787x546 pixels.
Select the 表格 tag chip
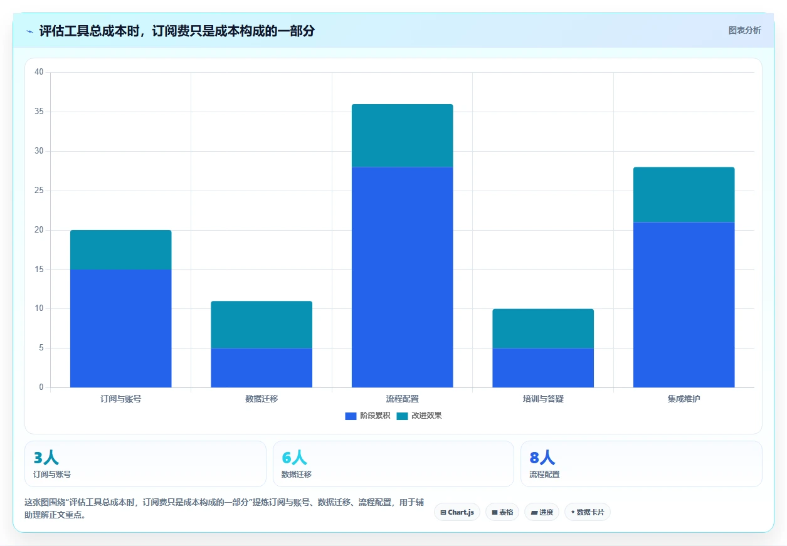tap(502, 512)
